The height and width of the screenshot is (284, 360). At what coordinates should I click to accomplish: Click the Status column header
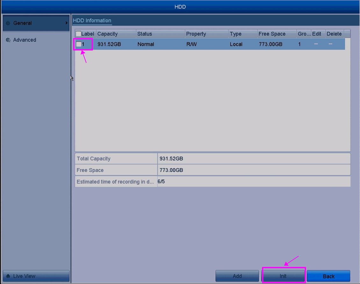(145, 34)
